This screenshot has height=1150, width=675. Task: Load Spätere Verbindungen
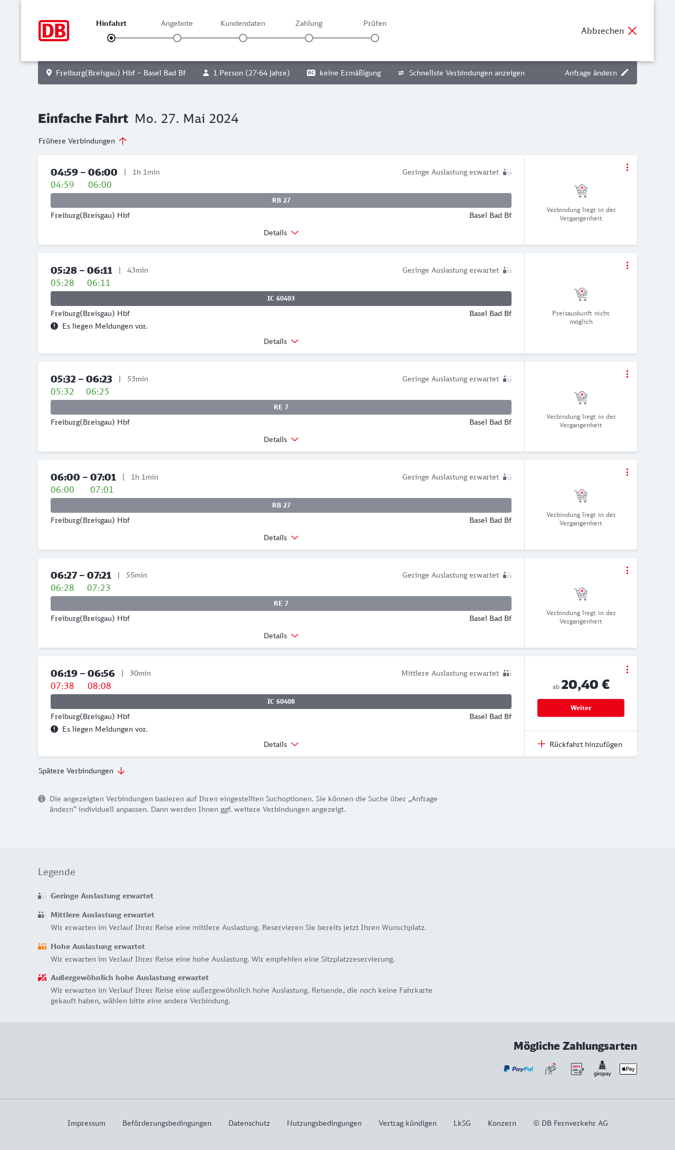[x=81, y=771]
